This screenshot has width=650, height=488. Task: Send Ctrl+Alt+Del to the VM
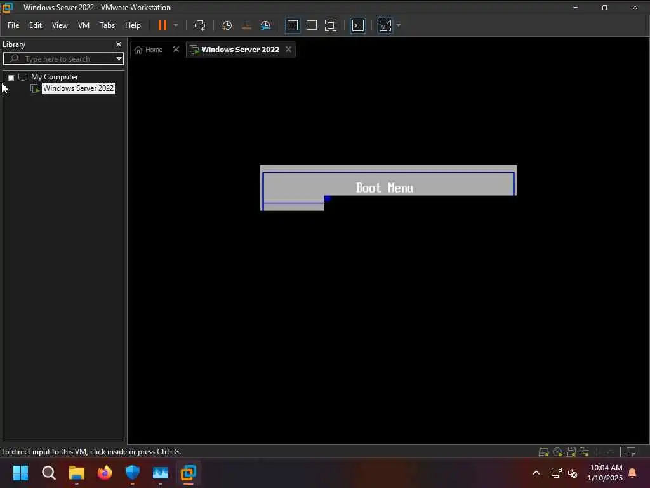(200, 25)
